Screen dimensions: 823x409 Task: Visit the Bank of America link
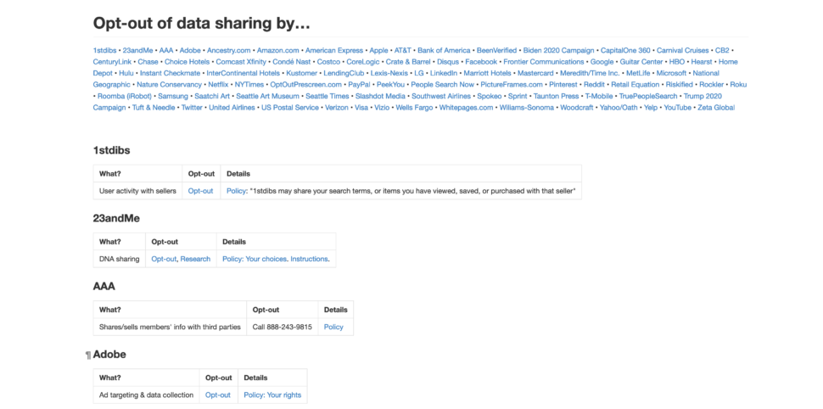[x=444, y=50]
